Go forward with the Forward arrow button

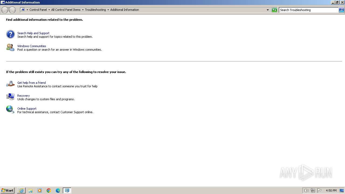point(12,10)
